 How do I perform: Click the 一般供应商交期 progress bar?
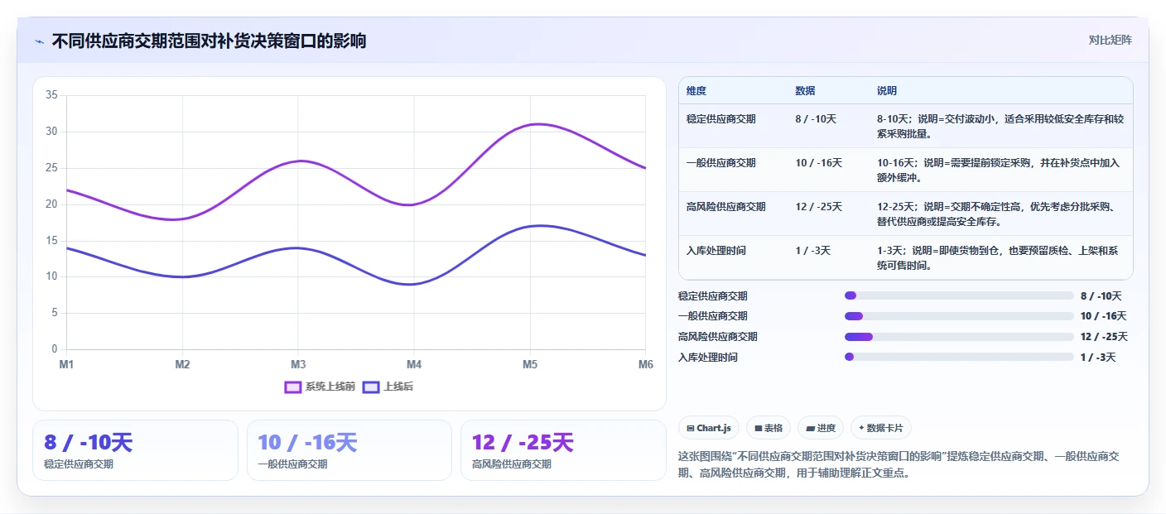pos(959,316)
